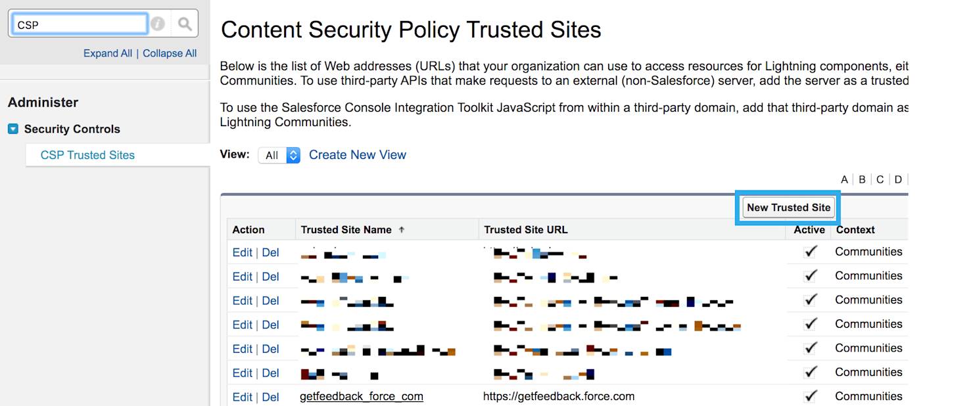Filter list by letter C
The height and width of the screenshot is (406, 973).
pos(880,179)
